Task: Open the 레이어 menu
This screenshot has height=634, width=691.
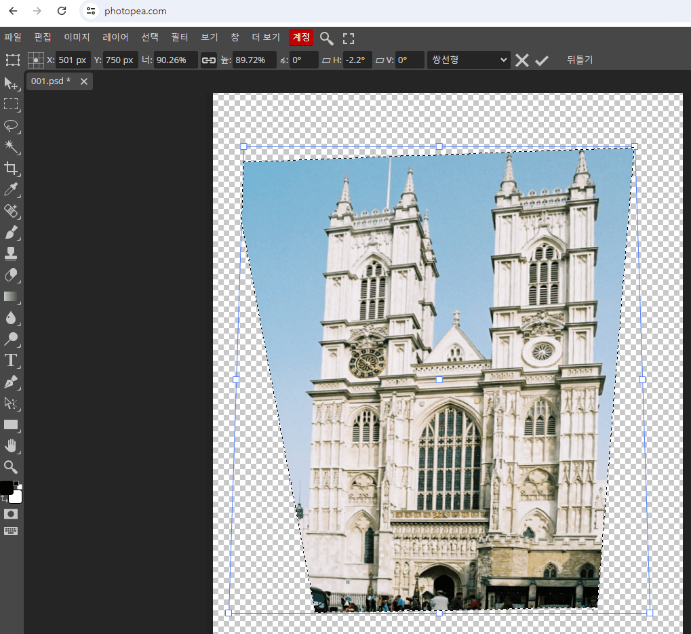Action: (x=115, y=37)
